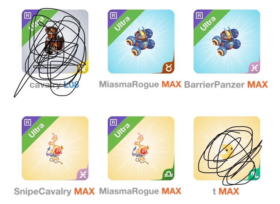Screen dimensions: 280x204
Task: Click the SnipeCavalry MAX label
Action: (x=54, y=191)
